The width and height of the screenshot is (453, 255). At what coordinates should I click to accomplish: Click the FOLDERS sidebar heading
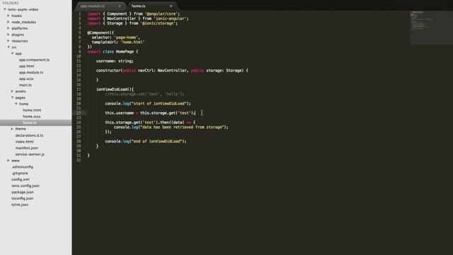click(x=11, y=3)
